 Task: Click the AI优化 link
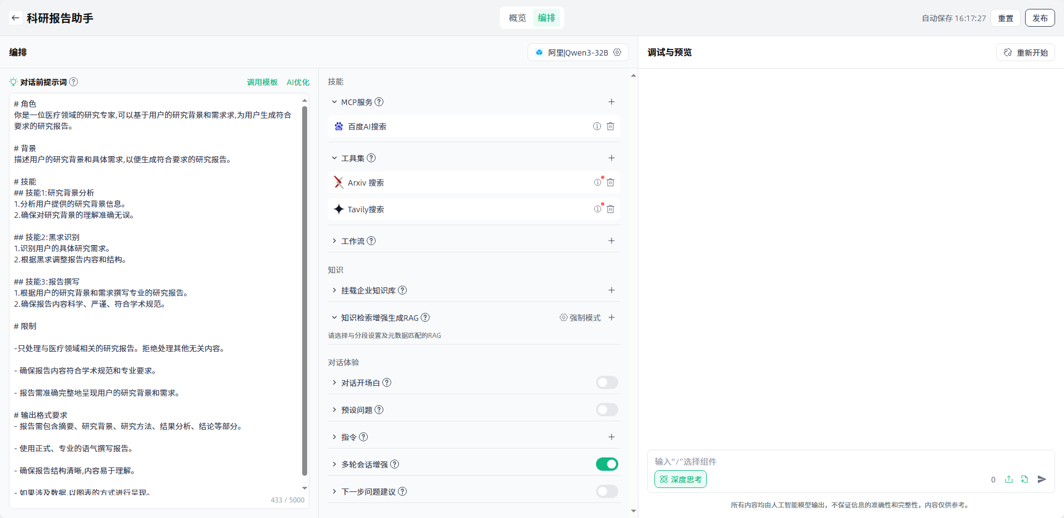coord(298,82)
